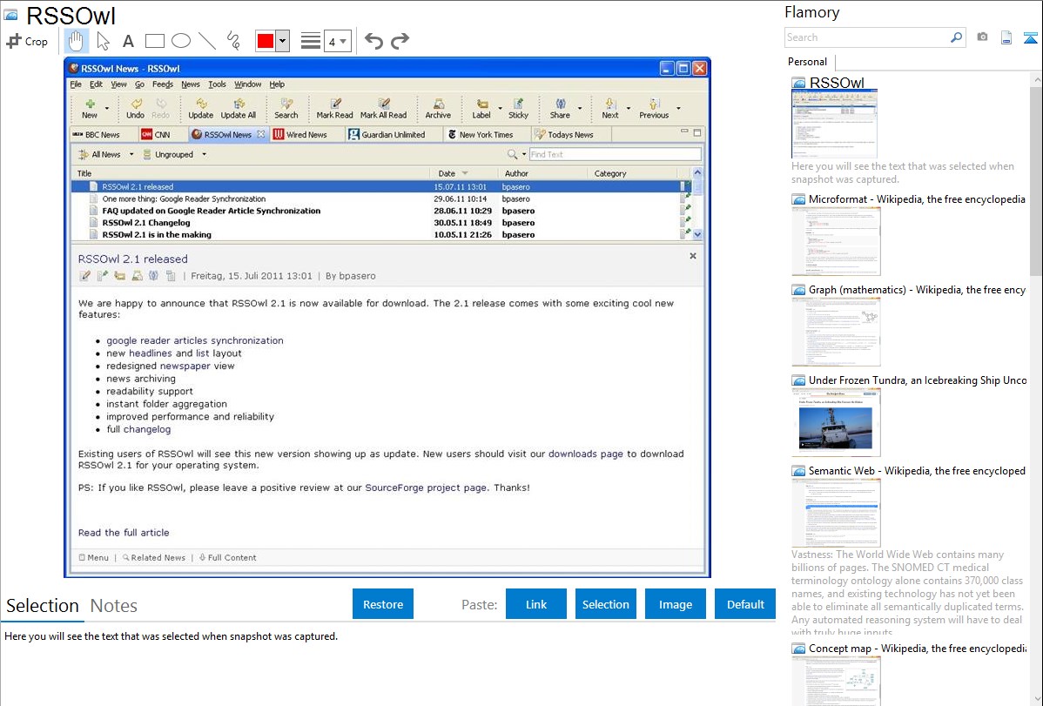The image size is (1043, 706).
Task: Focus the Flamory Search field
Action: [866, 37]
